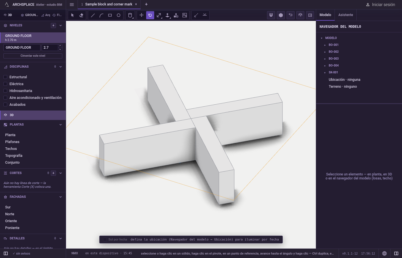Toggle the Sol por fecha checkbox
The height and width of the screenshot is (258, 402).
(105, 239)
